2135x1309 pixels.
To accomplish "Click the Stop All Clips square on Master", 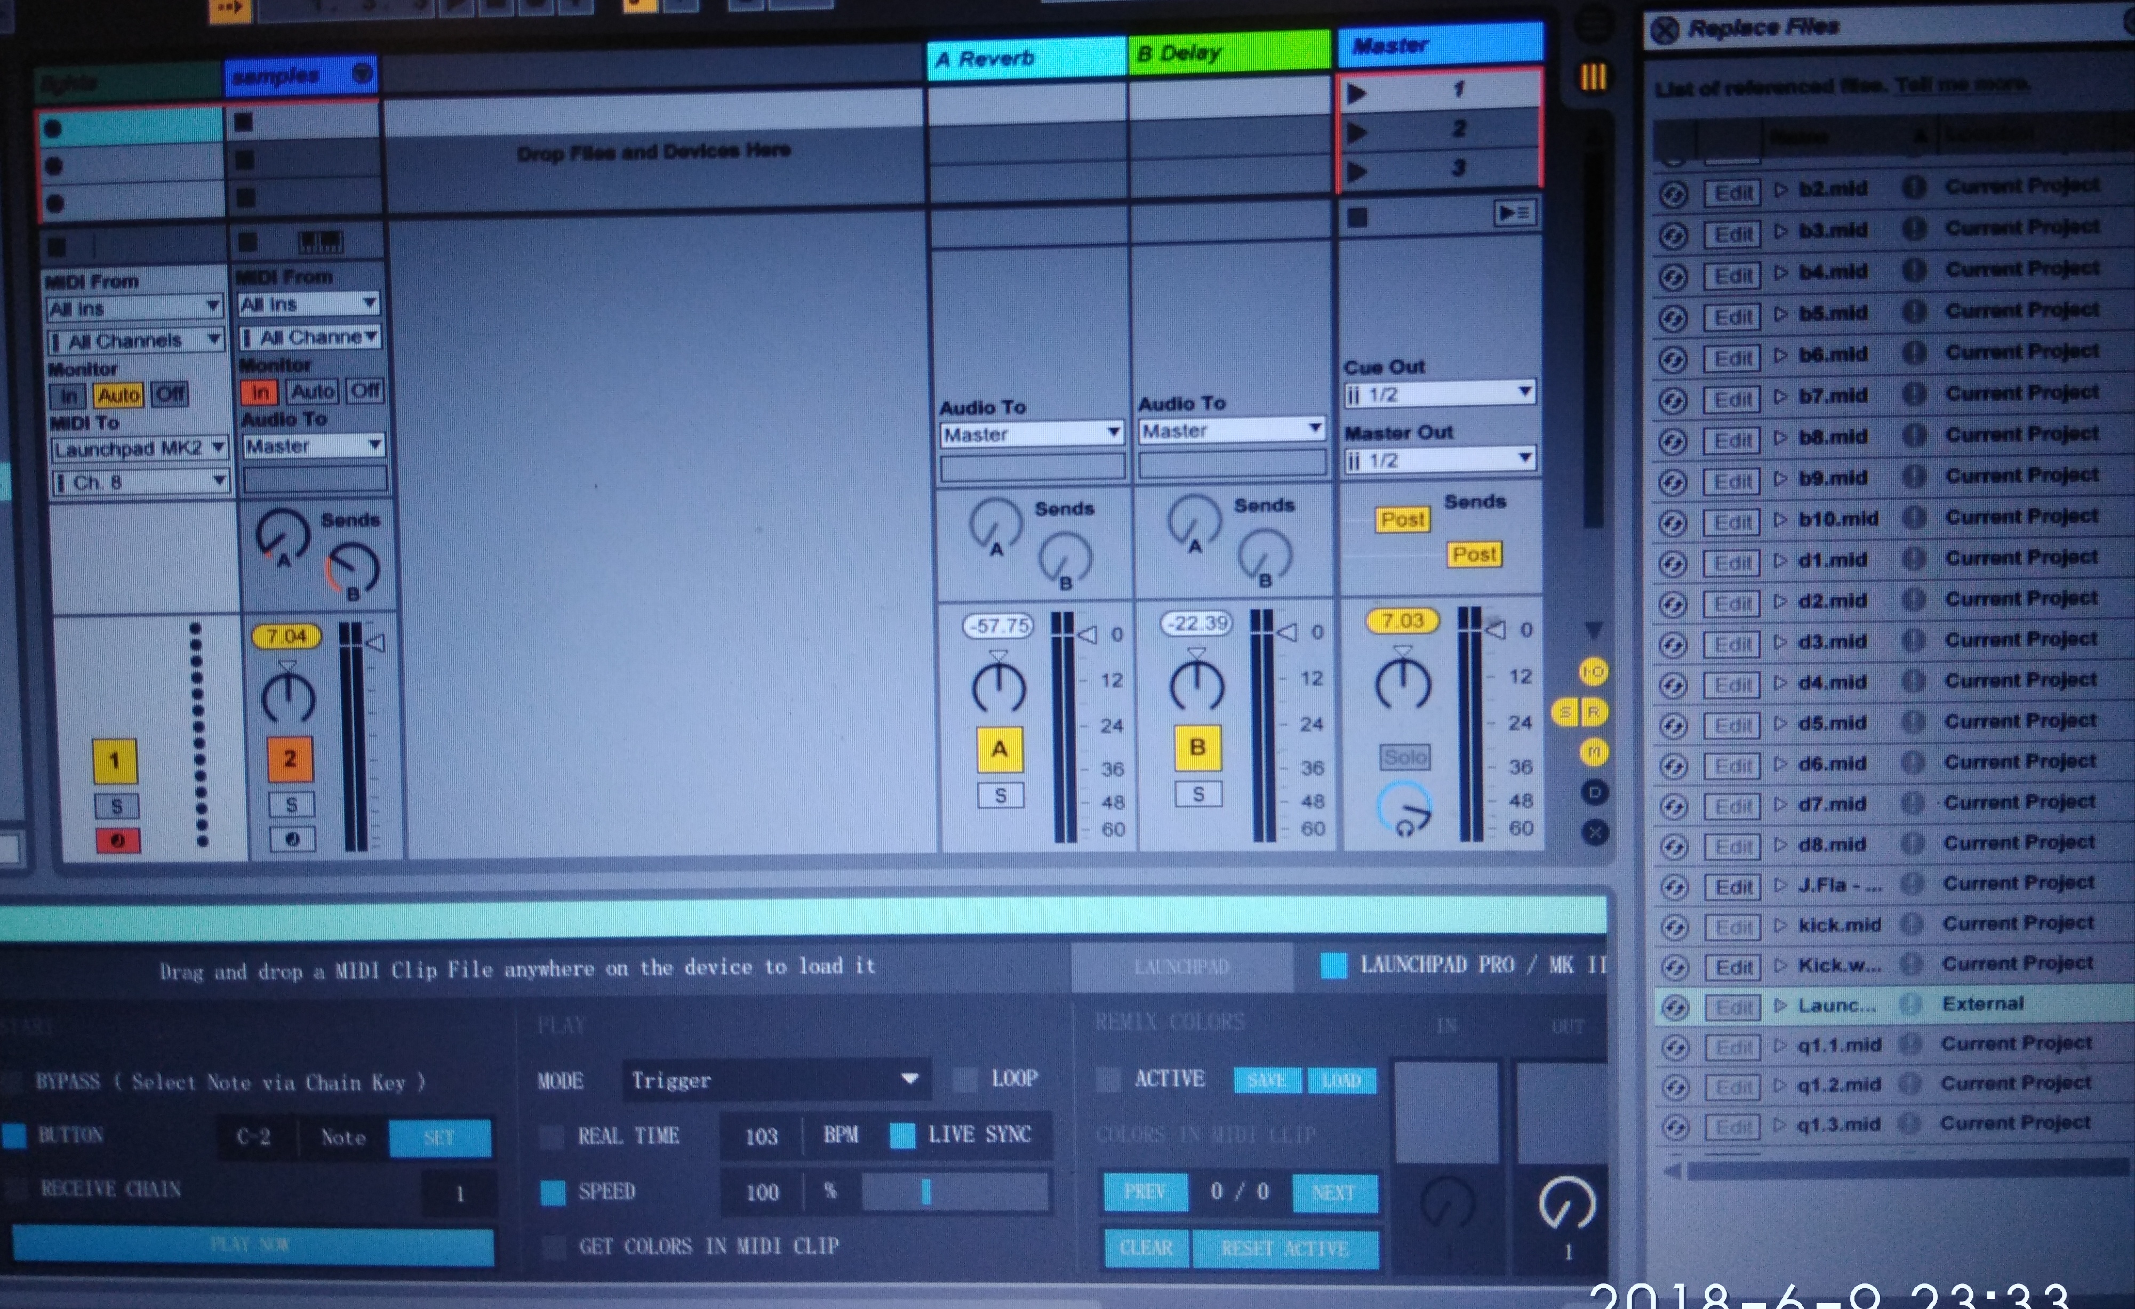I will click(1357, 218).
